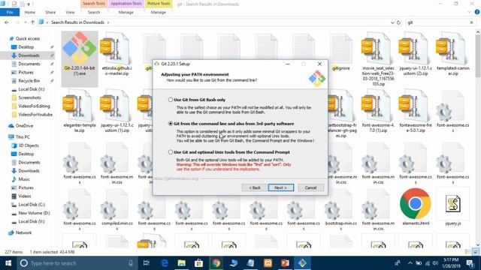This screenshot has height=270, width=481.
Task: Open Microsoft Store from taskbar
Action: [198, 263]
